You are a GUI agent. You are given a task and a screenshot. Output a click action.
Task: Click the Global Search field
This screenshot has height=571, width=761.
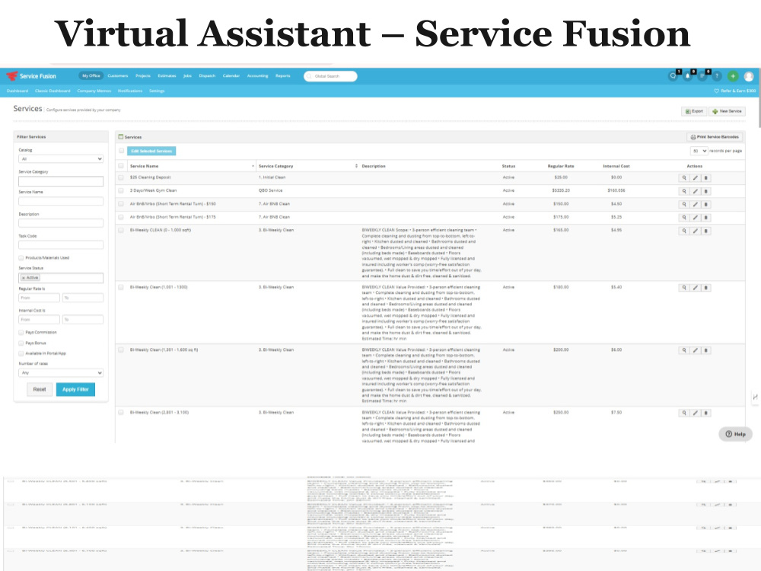coord(330,76)
